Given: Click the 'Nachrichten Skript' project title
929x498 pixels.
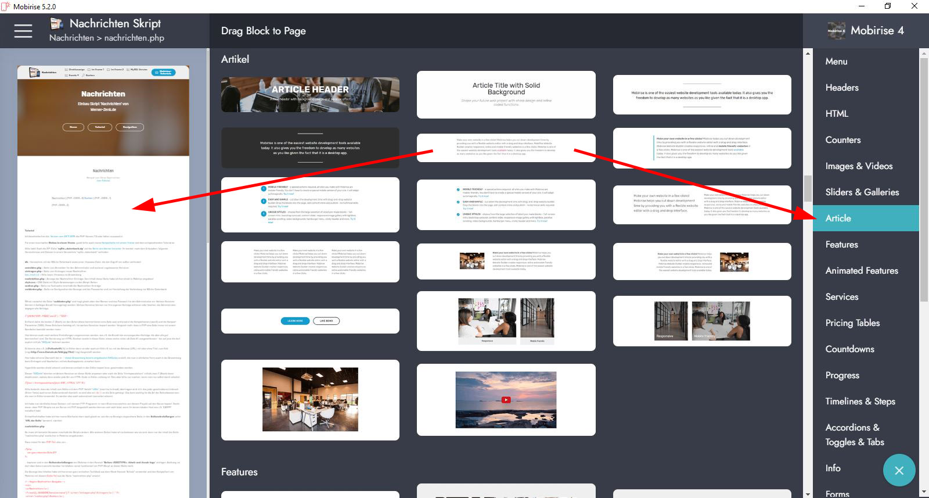Looking at the screenshot, I should pos(115,23).
